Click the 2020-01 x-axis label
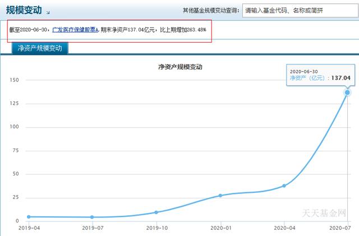The image size is (359, 236). click(x=221, y=228)
